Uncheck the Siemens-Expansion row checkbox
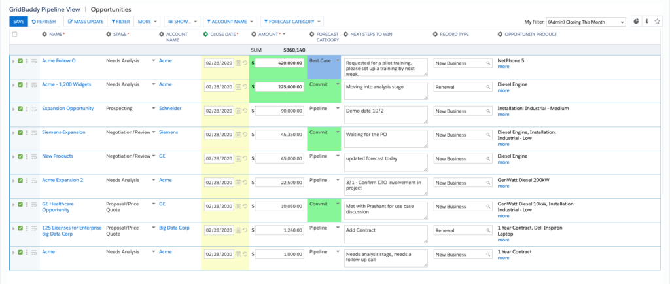 pyautogui.click(x=20, y=133)
